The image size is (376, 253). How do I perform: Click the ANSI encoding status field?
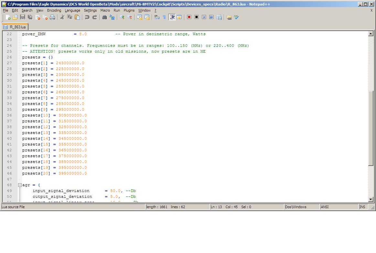[339, 207]
